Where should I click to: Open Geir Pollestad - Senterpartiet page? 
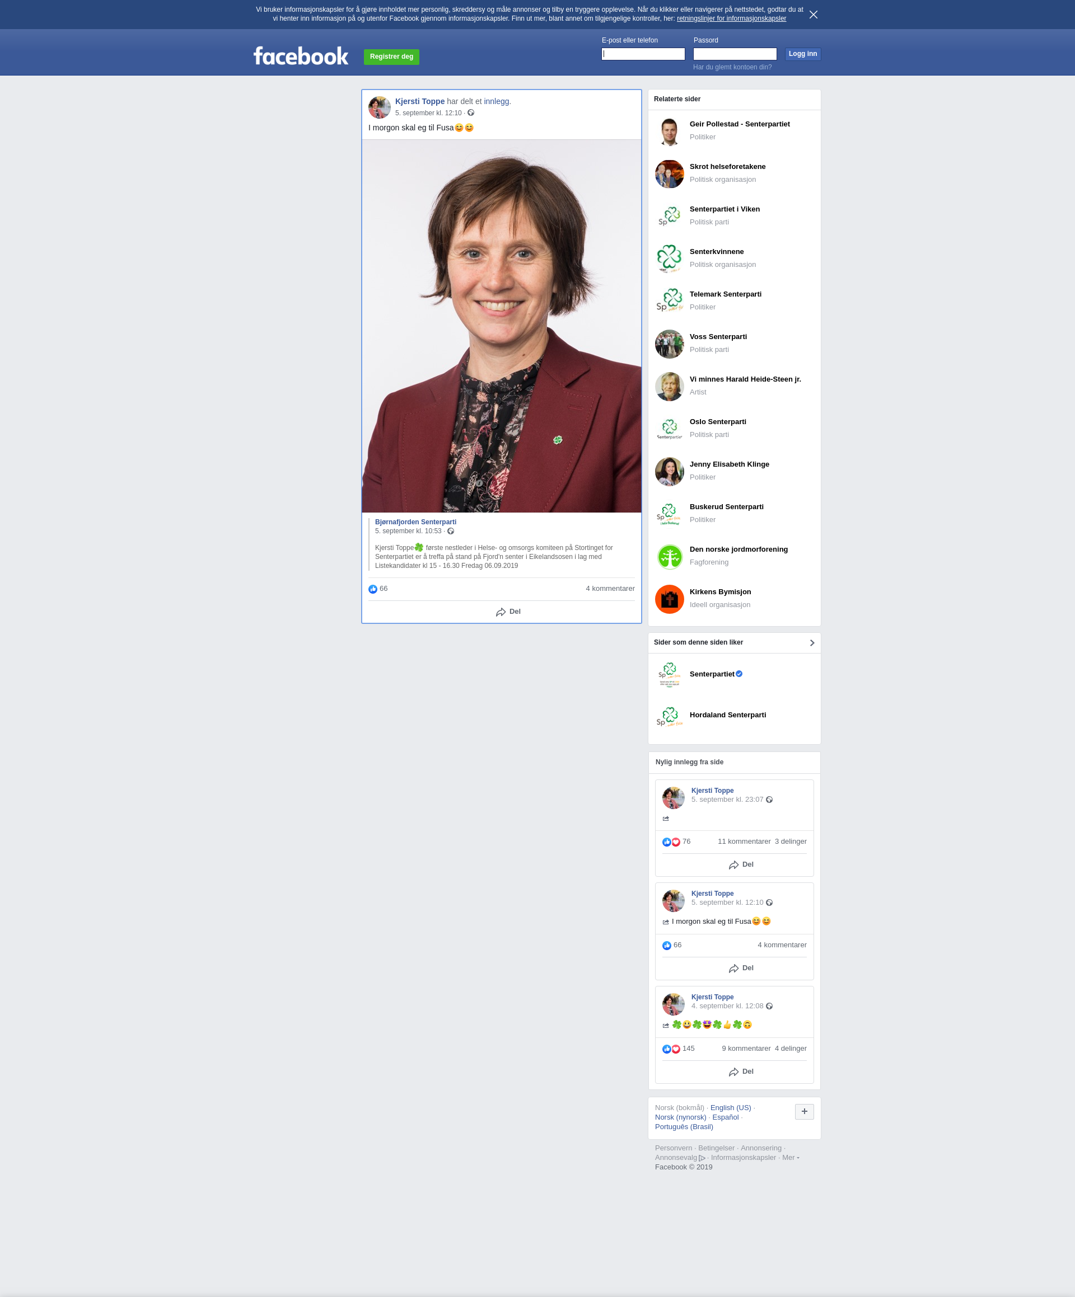pos(739,124)
